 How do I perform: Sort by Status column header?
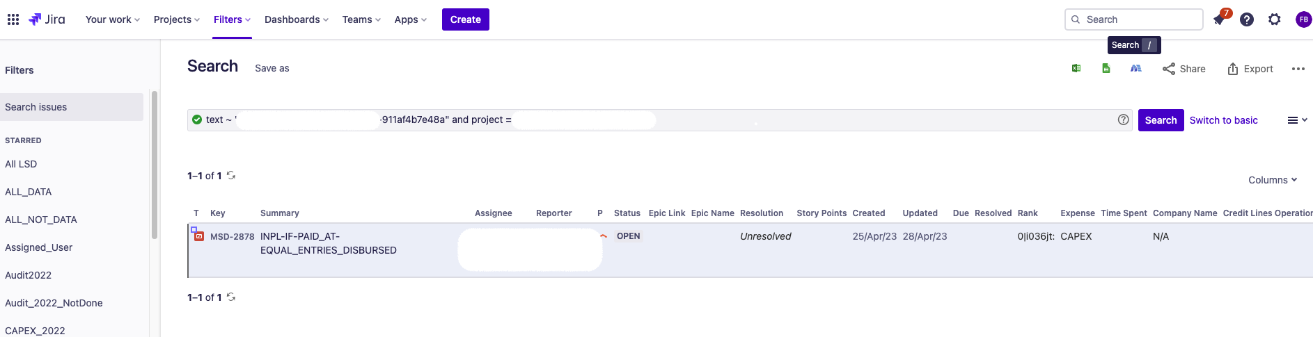coord(627,213)
